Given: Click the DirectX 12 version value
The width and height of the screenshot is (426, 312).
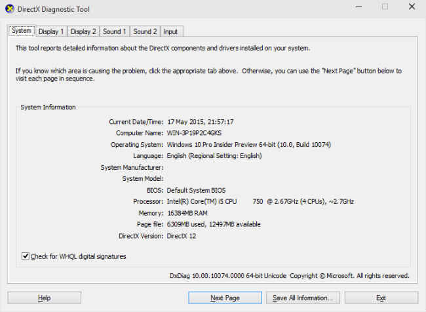Looking at the screenshot, I should (x=181, y=236).
